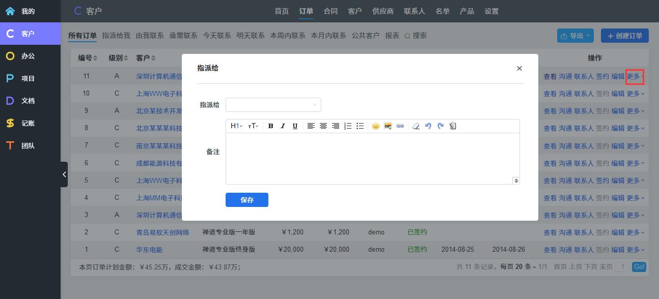Close the 指派给 dialog
Image resolution: width=659 pixels, height=299 pixels.
519,68
